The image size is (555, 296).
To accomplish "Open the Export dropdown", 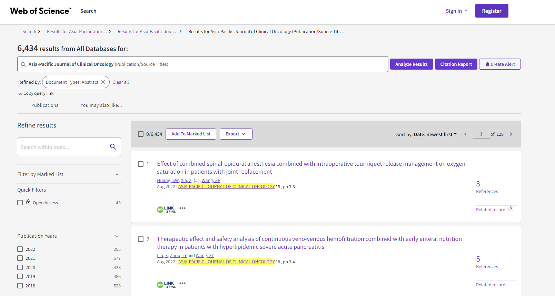I will tap(236, 134).
